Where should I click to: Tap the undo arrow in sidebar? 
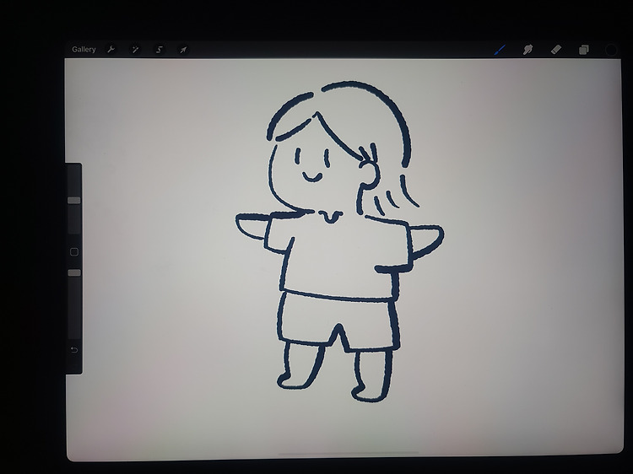(x=74, y=350)
